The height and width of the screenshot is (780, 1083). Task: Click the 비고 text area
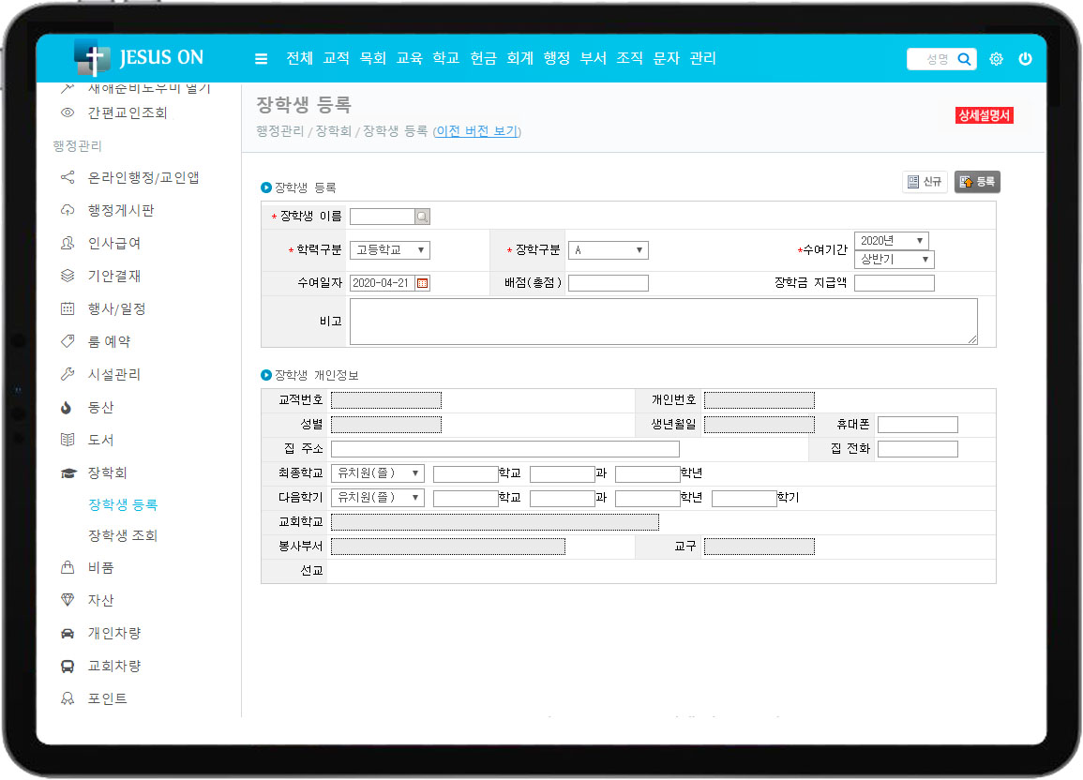click(663, 322)
